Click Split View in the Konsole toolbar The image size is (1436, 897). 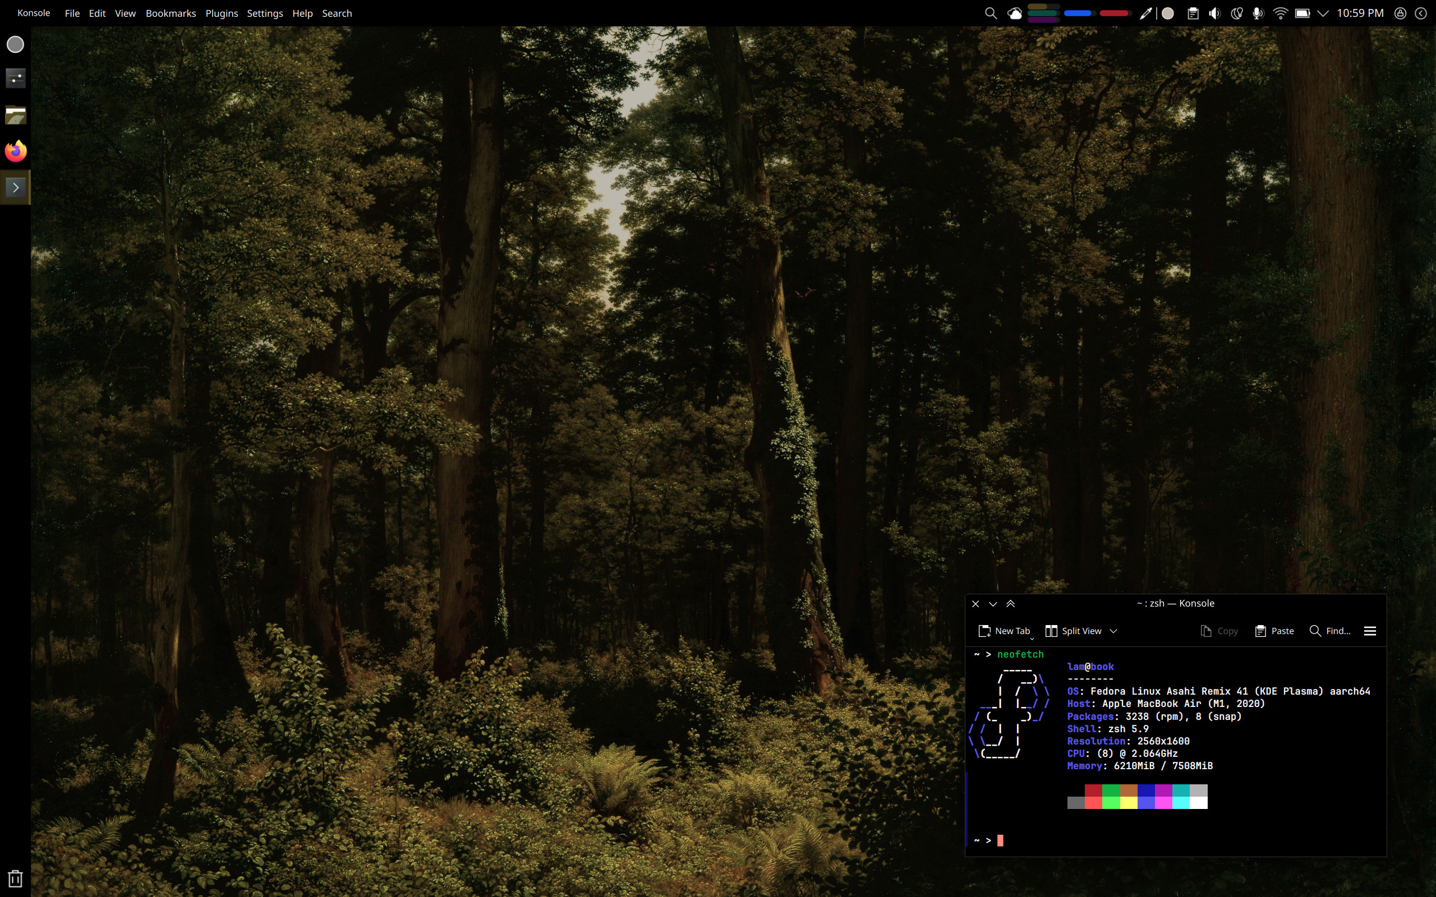pyautogui.click(x=1073, y=631)
